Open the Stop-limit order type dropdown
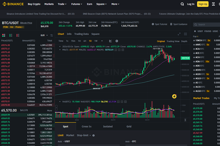Viewport: 220px width, 146px height. click(84, 135)
